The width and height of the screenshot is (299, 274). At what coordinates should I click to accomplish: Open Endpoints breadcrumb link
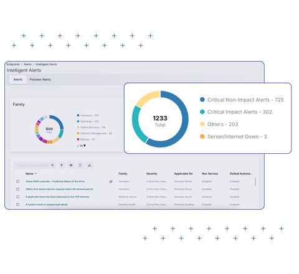pos(13,64)
